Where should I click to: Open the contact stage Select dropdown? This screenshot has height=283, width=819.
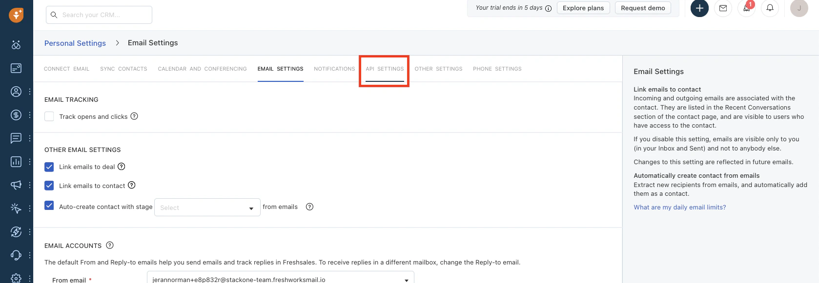point(207,208)
